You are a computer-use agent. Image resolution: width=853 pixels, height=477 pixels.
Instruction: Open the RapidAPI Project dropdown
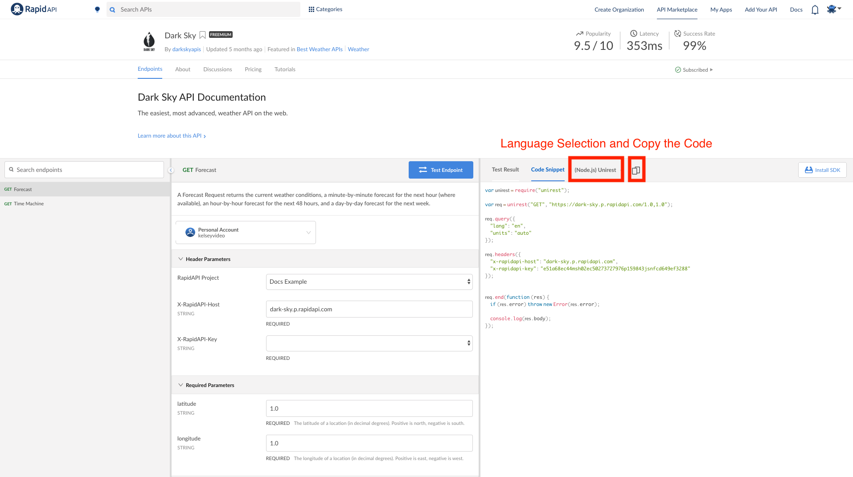point(369,282)
